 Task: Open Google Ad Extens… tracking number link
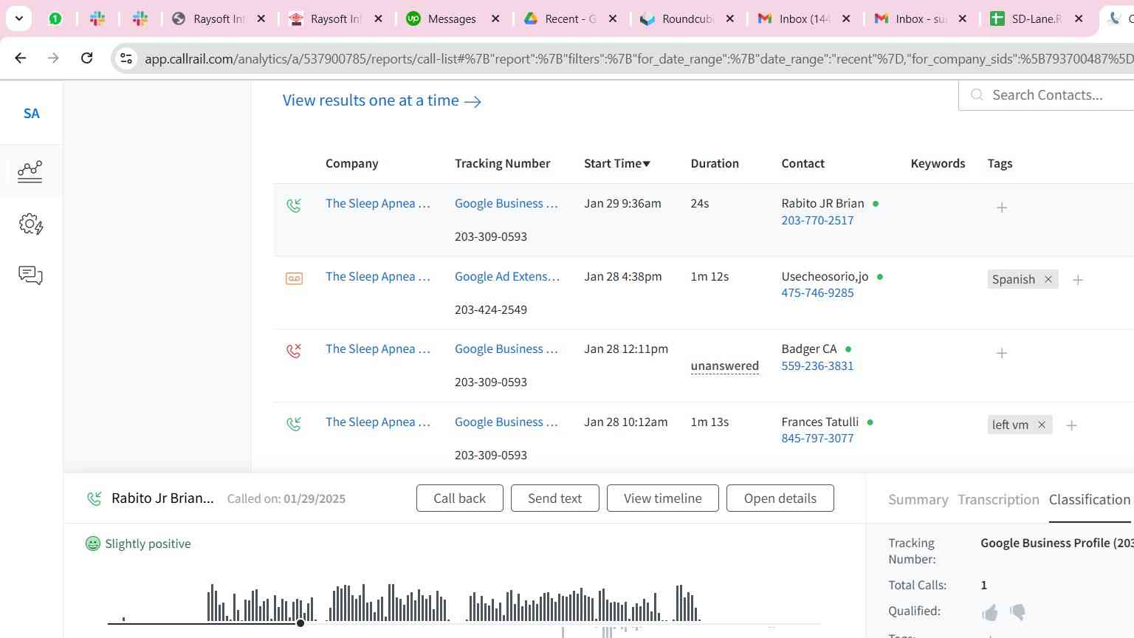507,276
